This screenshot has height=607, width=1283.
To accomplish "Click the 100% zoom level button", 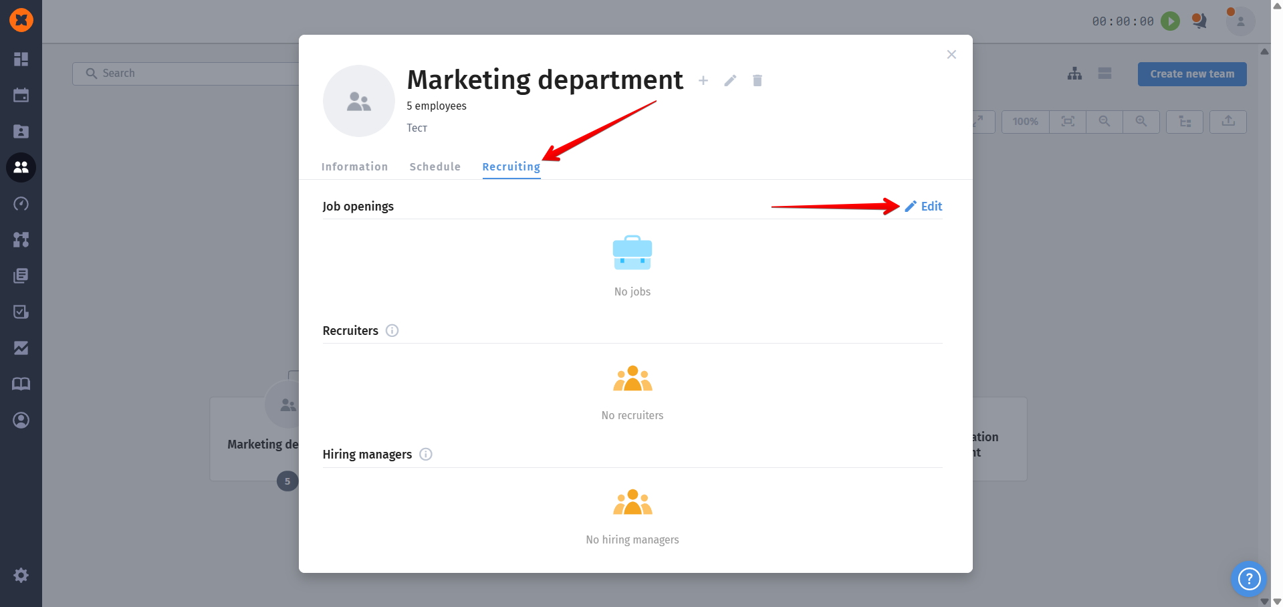I will click(x=1025, y=122).
